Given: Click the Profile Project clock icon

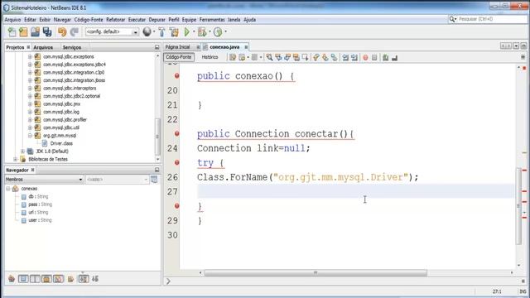Looking at the screenshot, I should pyautogui.click(x=218, y=32).
